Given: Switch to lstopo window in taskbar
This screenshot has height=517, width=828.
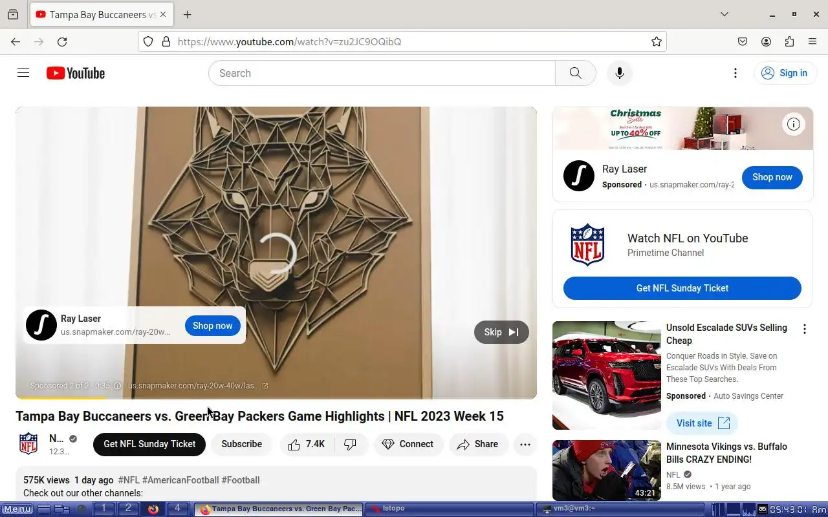Looking at the screenshot, I should (x=450, y=509).
